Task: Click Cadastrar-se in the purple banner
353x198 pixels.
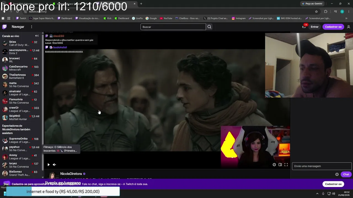Action: 333,184
